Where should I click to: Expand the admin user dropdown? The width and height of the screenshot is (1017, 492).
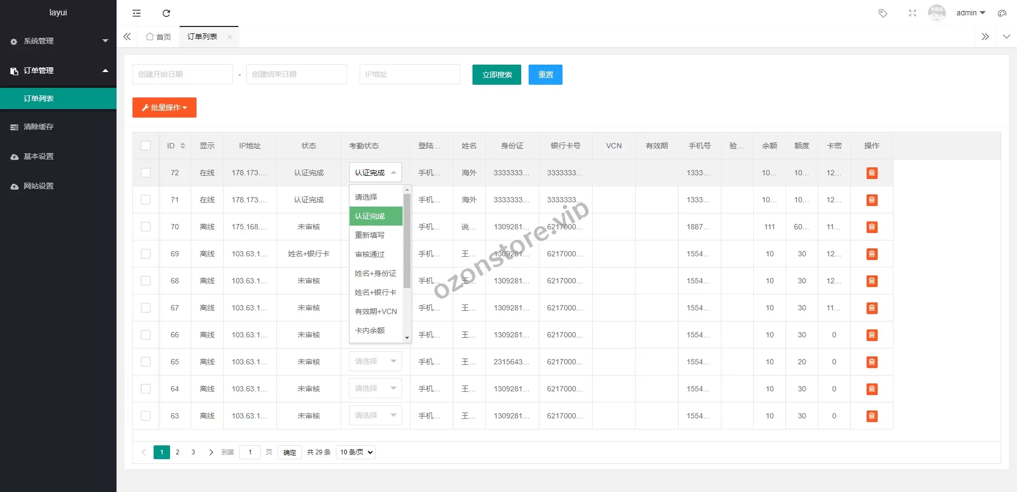(970, 13)
